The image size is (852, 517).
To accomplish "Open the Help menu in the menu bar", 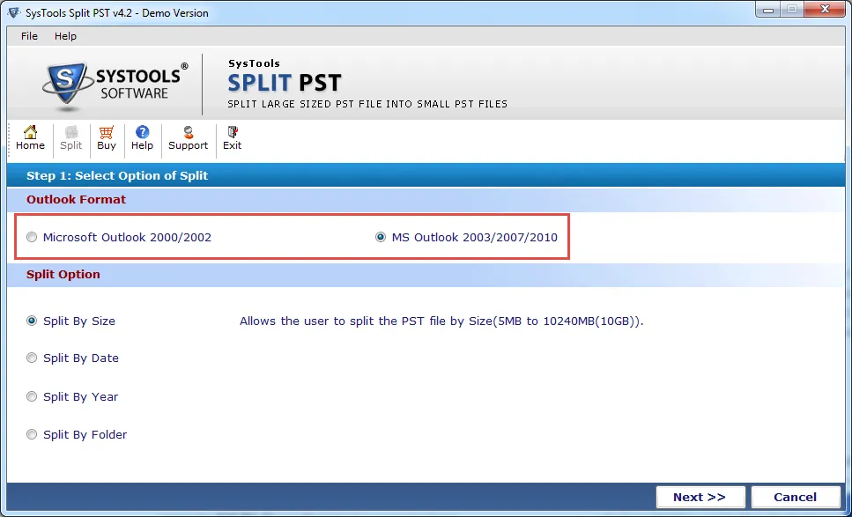I will pos(65,36).
